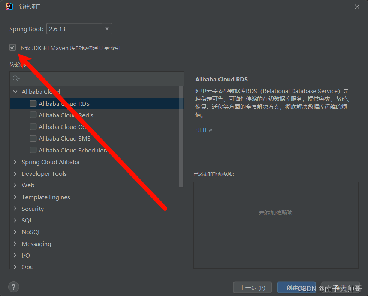Open help with the question mark button

[x=13, y=287]
